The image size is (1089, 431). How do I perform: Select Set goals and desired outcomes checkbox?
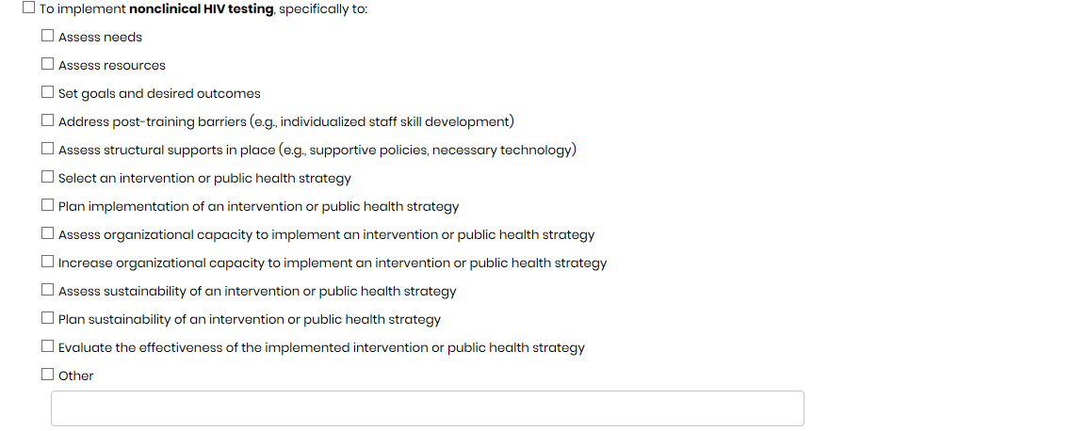pyautogui.click(x=47, y=93)
